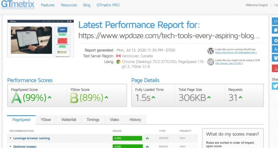Open the Features menu
This screenshot has width=278, height=148.
tap(48, 5)
